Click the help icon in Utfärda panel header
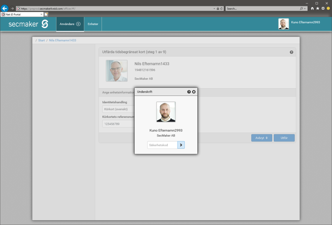The width and height of the screenshot is (332, 225). [291, 52]
